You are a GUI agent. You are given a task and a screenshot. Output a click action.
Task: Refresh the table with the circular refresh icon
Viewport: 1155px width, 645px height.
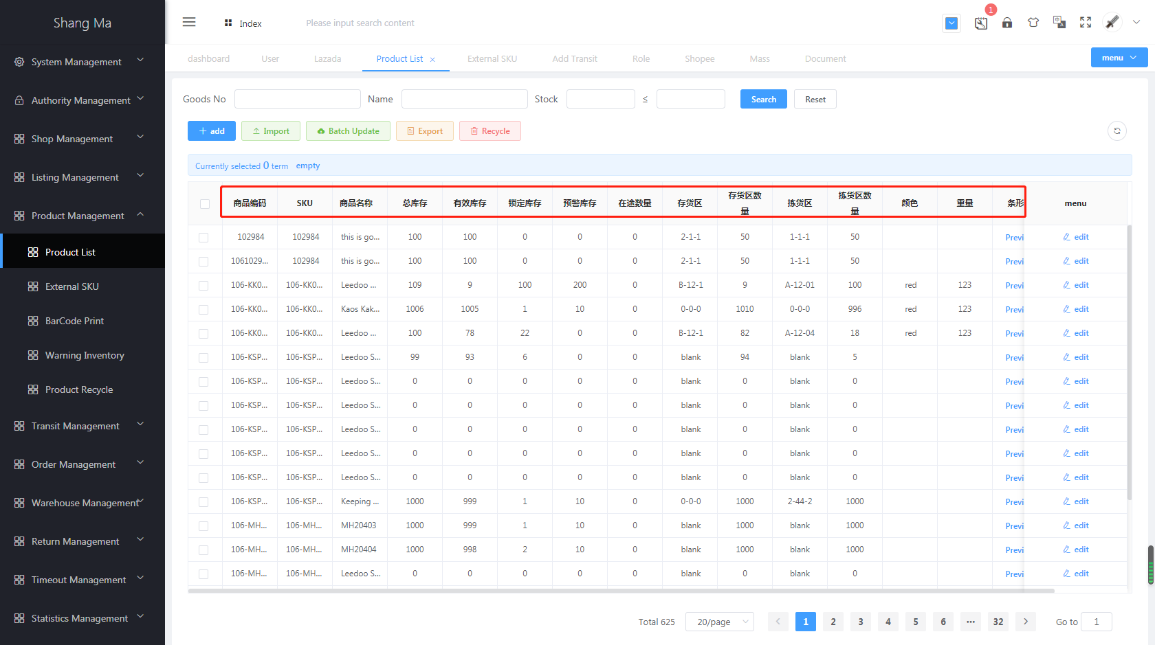tap(1117, 131)
